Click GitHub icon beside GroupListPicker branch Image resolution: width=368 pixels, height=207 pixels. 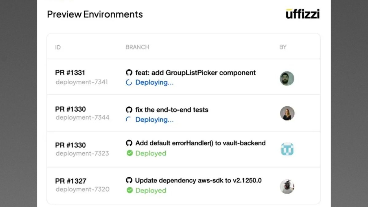[x=129, y=73]
